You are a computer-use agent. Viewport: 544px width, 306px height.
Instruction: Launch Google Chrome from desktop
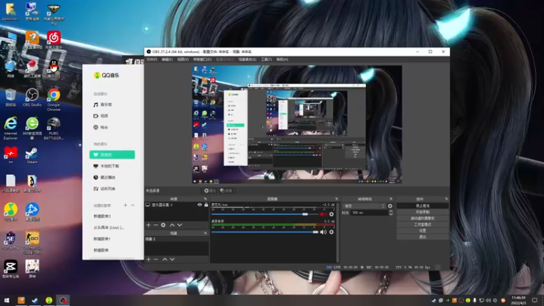pos(54,99)
